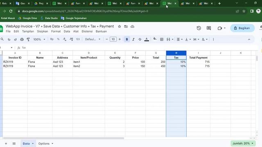Toggle italic formatting
The width and height of the screenshot is (262, 147).
[x=133, y=40]
